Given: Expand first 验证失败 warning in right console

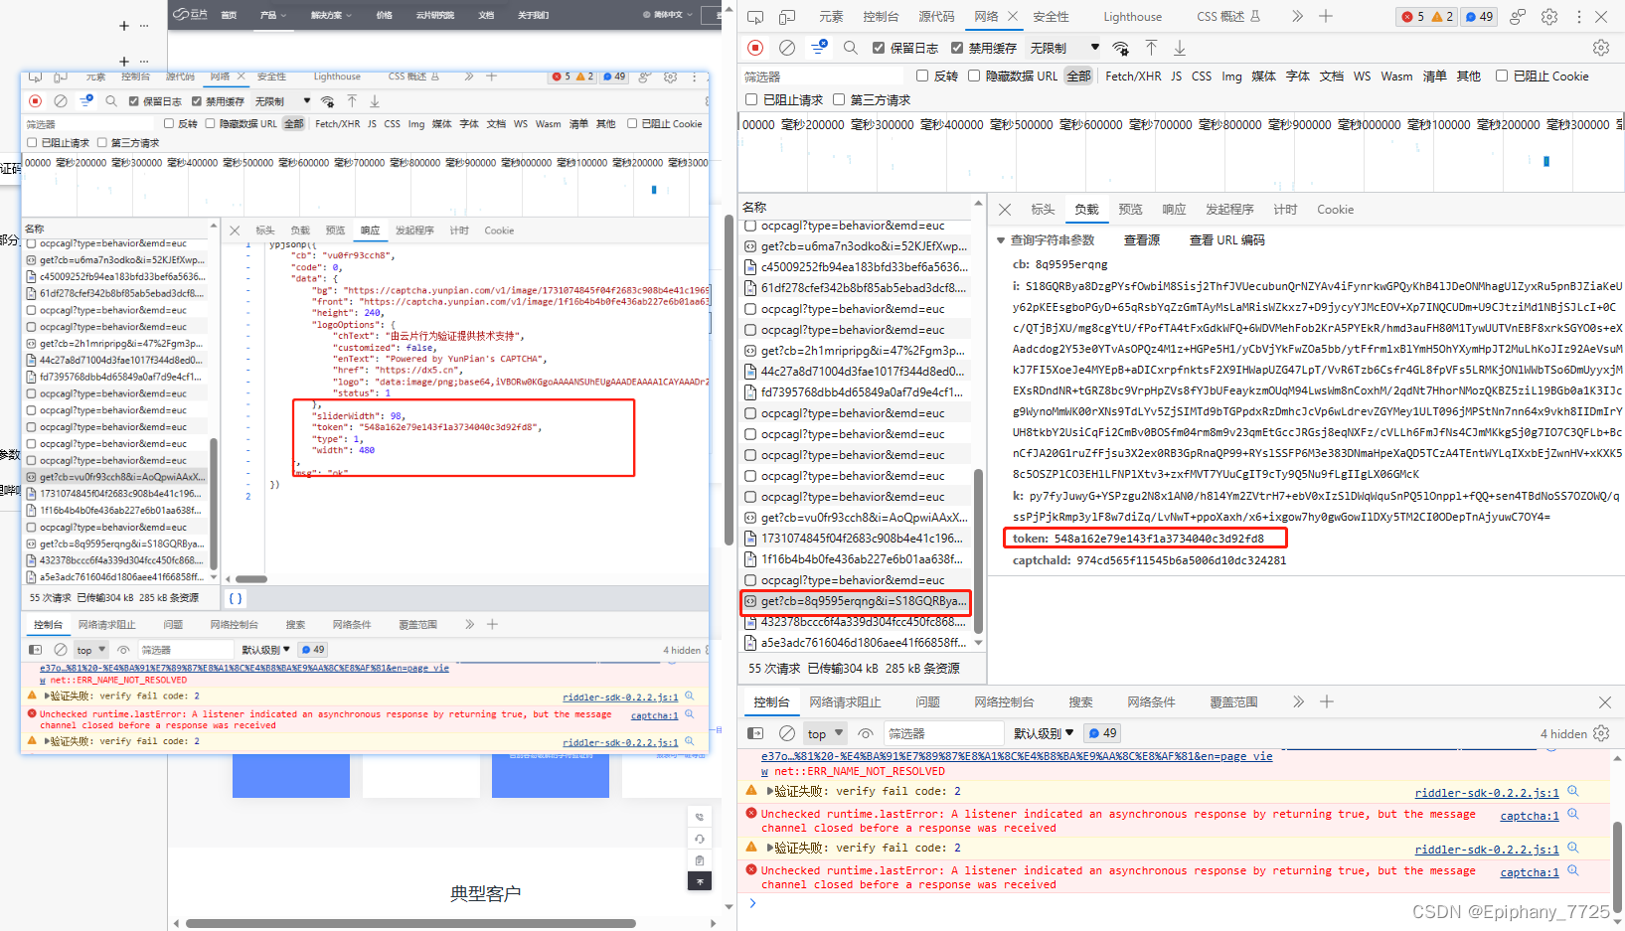Looking at the screenshot, I should 769,792.
